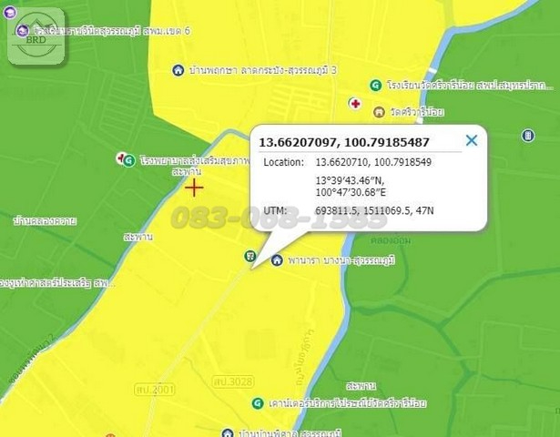Click the purple icon beside the สพม.เขต 6 label
This screenshot has height=437, width=560.
tap(23, 31)
